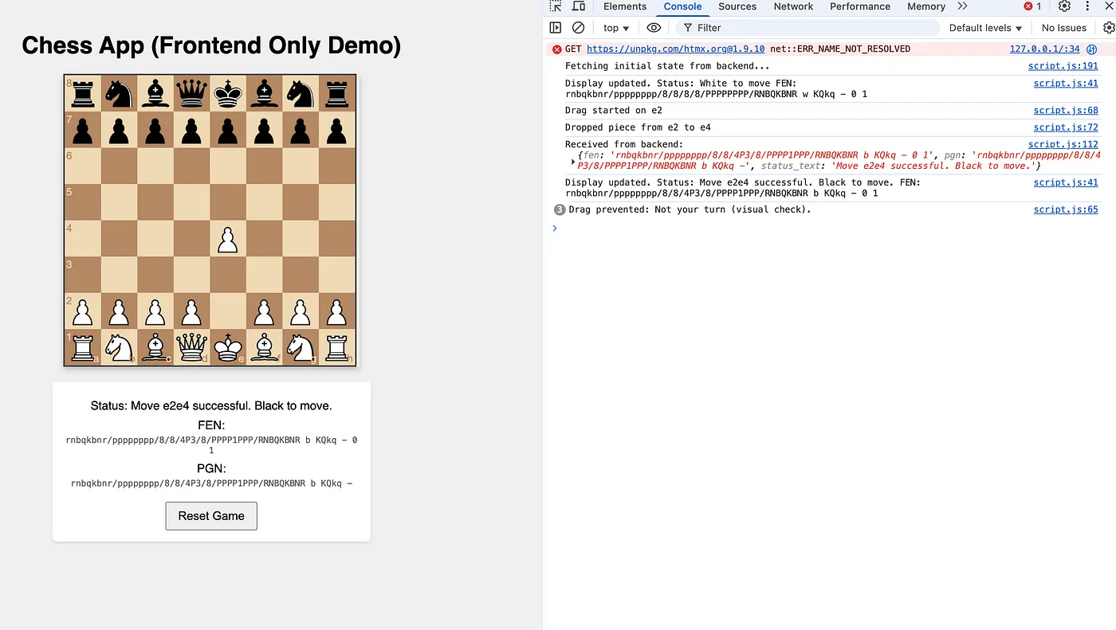1116x630 pixels.
Task: Open console settings gear at far right
Action: click(x=1109, y=28)
